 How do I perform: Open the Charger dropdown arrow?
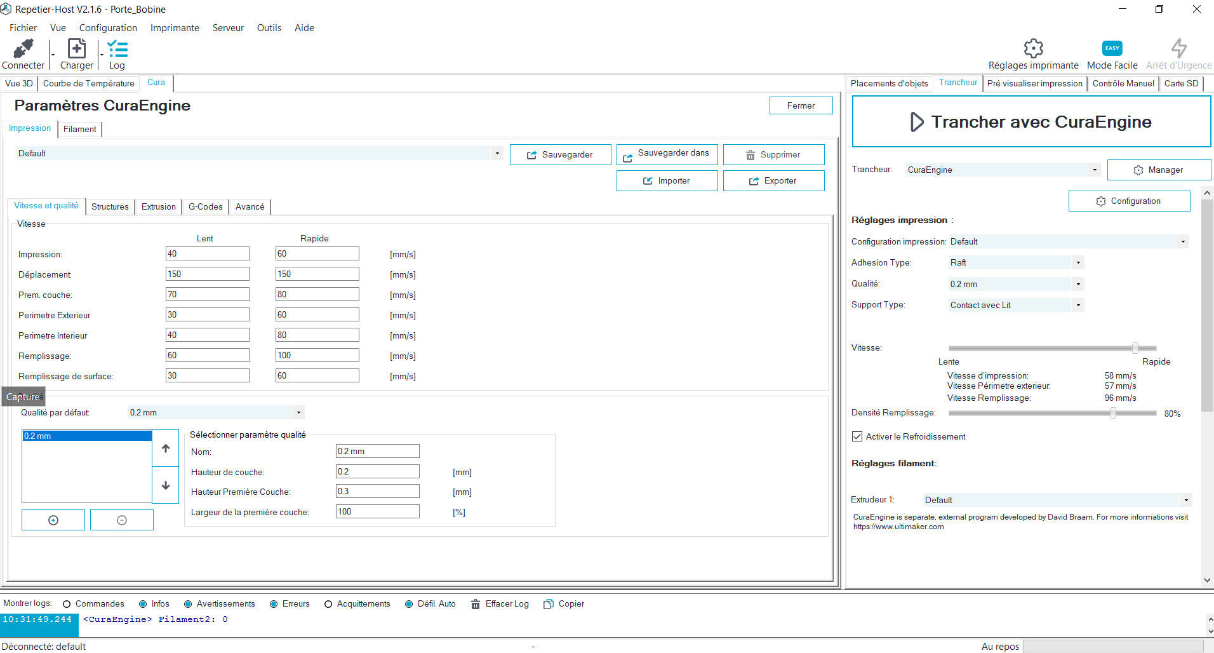coord(102,55)
